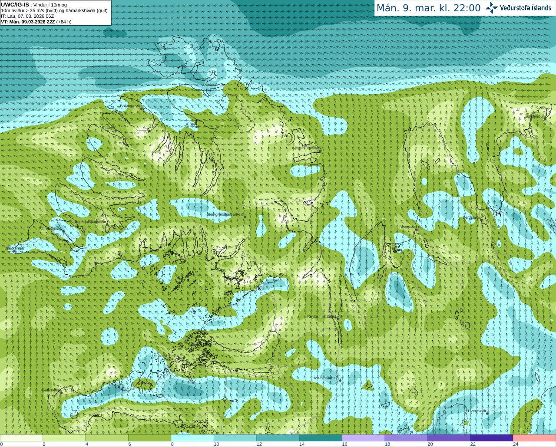This screenshot has width=556, height=447.
Task: Click the 'Holtavörðuheiði' place name label
Action: pos(326,378)
